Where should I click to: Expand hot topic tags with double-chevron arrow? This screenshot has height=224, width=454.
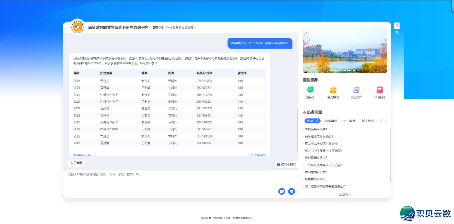click(385, 121)
